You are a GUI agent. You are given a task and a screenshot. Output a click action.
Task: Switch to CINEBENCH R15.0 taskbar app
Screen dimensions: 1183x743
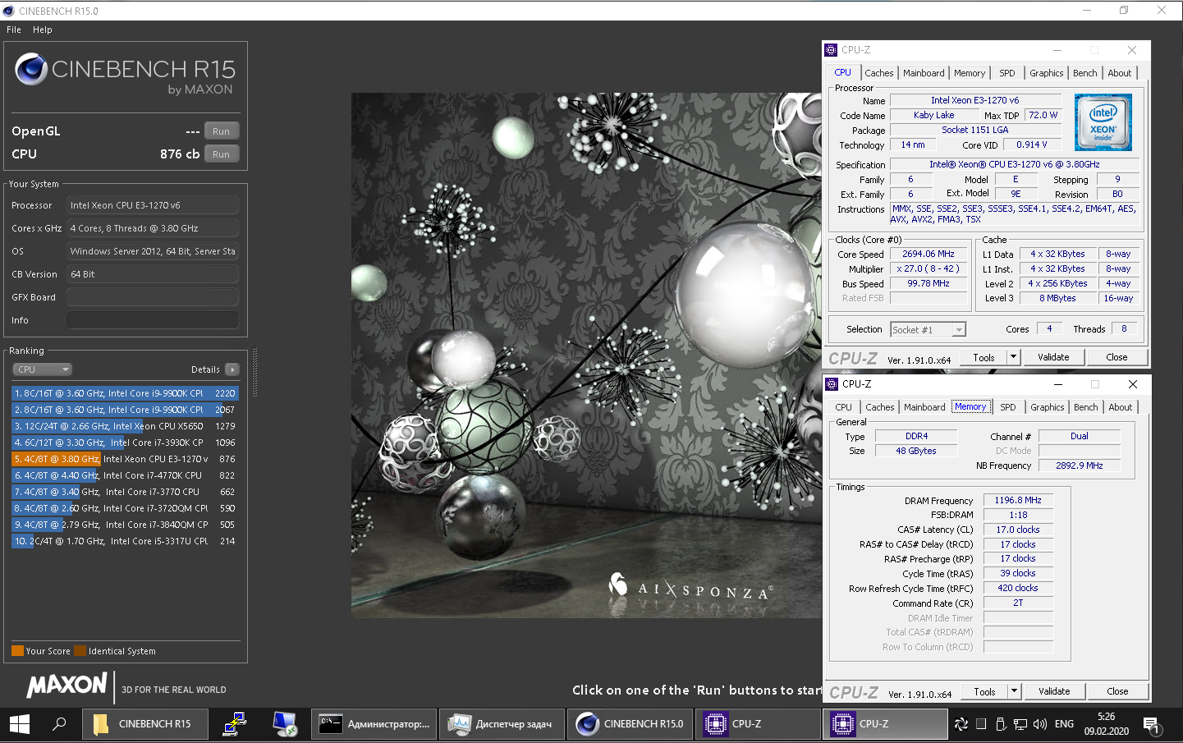629,724
